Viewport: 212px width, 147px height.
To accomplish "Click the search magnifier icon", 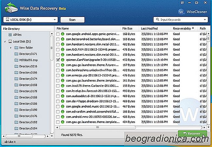I will click(x=158, y=20).
